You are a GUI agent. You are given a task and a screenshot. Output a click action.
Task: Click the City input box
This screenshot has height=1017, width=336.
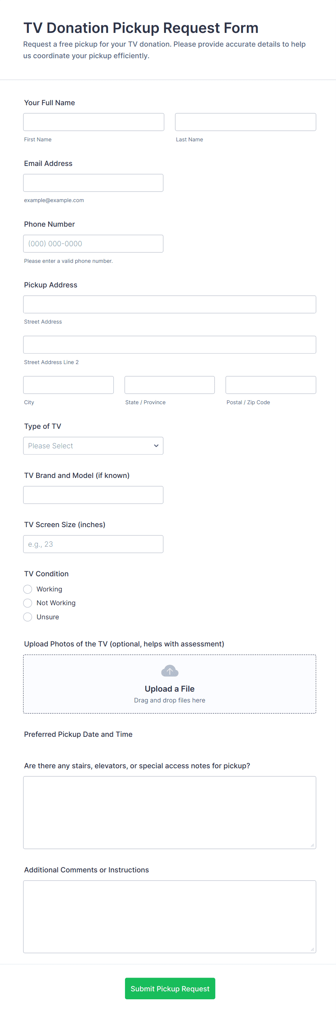(68, 385)
